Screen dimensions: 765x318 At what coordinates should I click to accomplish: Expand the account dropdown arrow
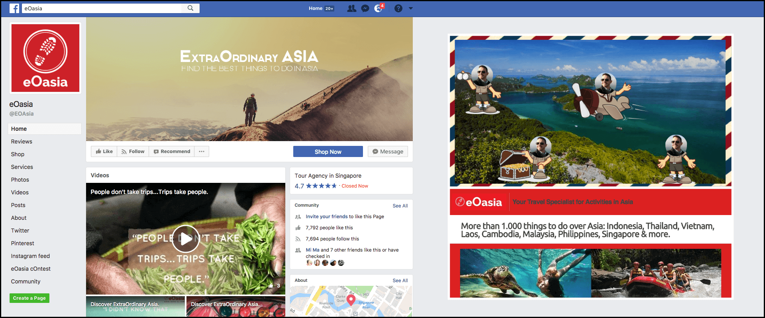[x=411, y=8]
